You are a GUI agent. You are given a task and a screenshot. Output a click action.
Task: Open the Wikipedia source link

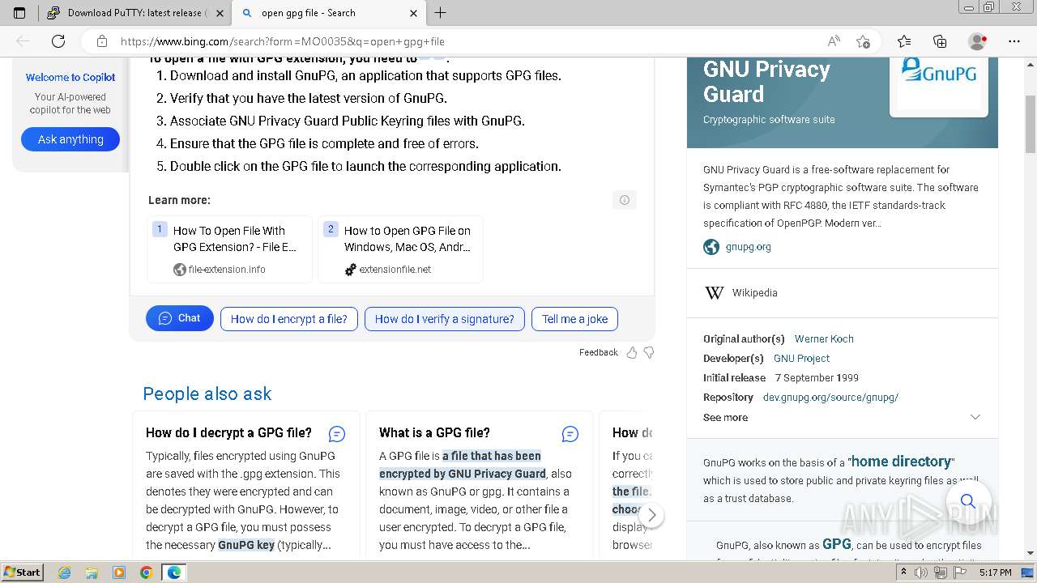pos(755,293)
